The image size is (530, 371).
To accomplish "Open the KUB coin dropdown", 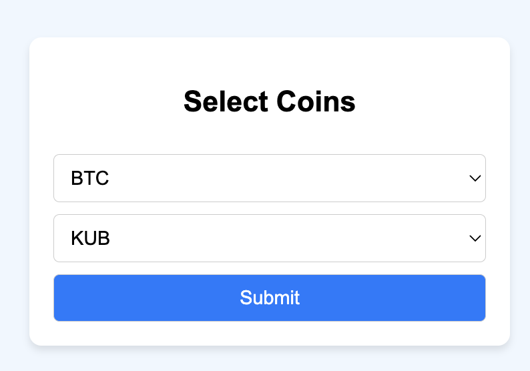I will pyautogui.click(x=269, y=238).
